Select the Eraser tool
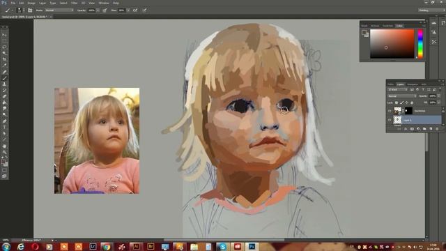This screenshot has height=251, width=446. click(x=4, y=96)
